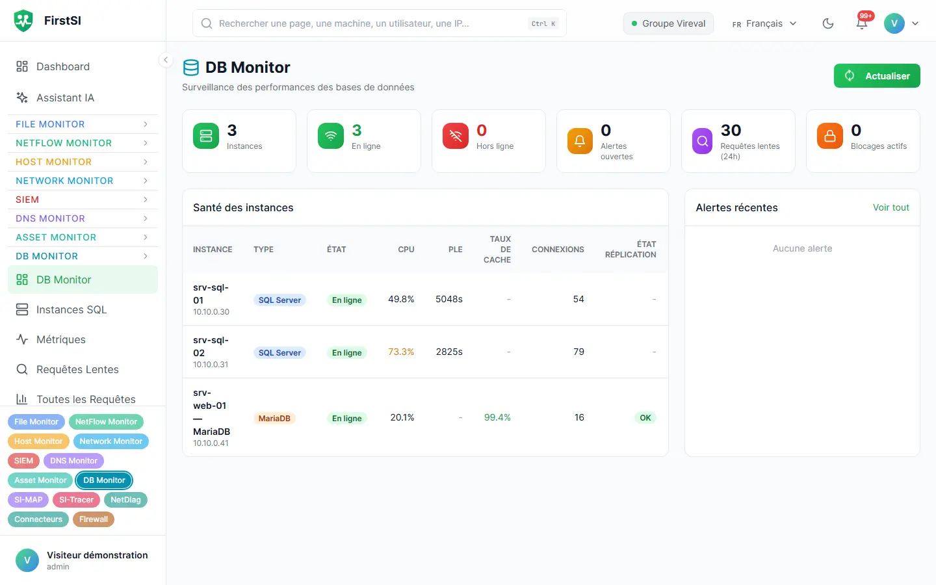Click the green Instances server icon
Viewport: 936px width, 585px height.
tap(206, 136)
